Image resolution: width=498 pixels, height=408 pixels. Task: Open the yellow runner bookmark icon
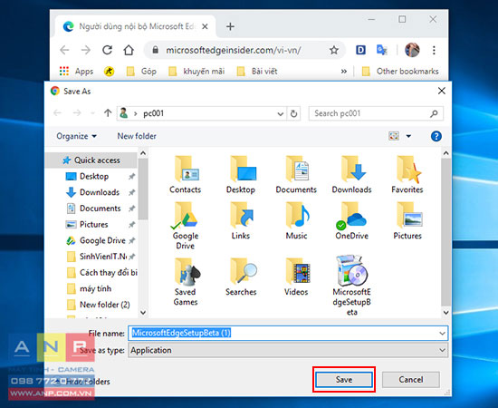[109, 72]
